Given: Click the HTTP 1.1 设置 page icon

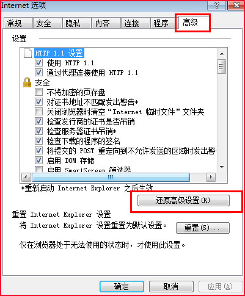Looking at the screenshot, I should click(x=27, y=53).
